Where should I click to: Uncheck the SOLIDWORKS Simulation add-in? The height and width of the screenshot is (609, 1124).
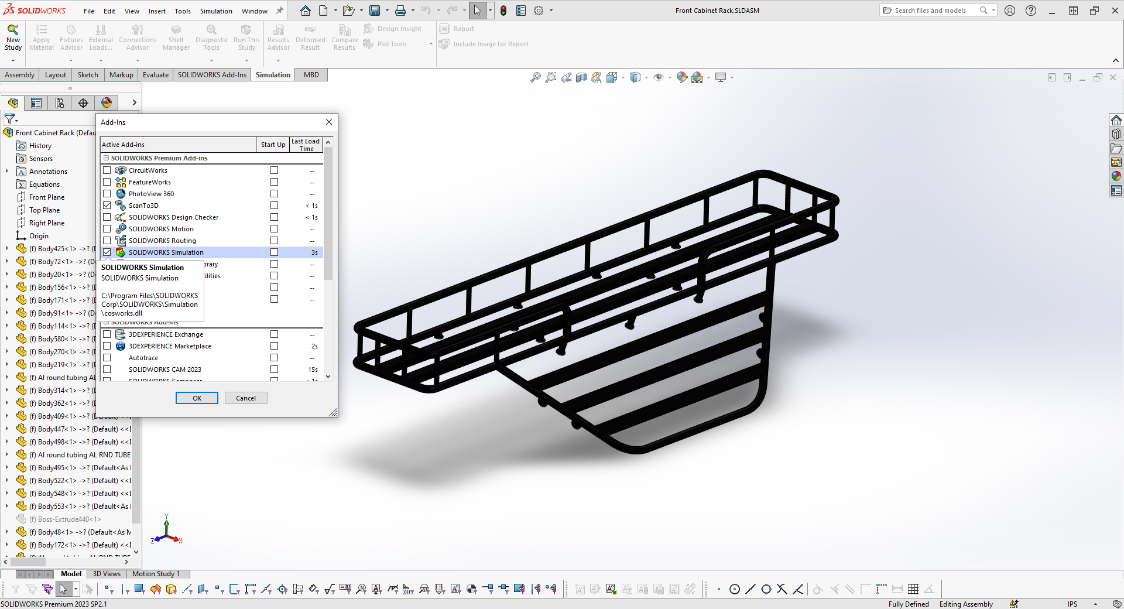(x=107, y=252)
